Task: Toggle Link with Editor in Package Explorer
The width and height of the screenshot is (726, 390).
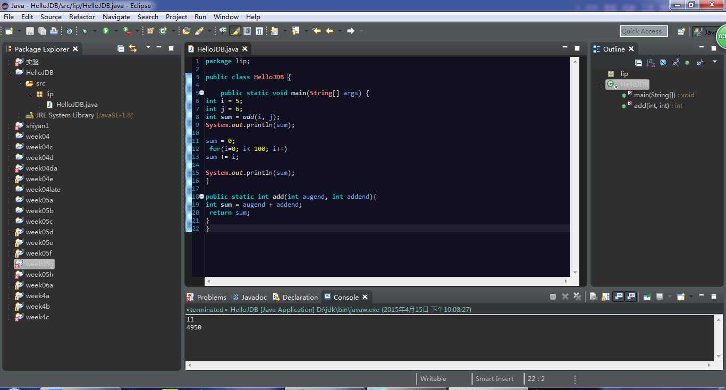Action: click(x=133, y=48)
